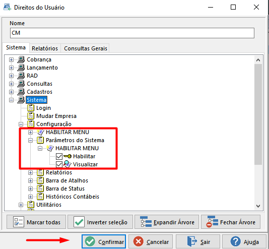Select the Login tree item

pyautogui.click(x=44, y=108)
